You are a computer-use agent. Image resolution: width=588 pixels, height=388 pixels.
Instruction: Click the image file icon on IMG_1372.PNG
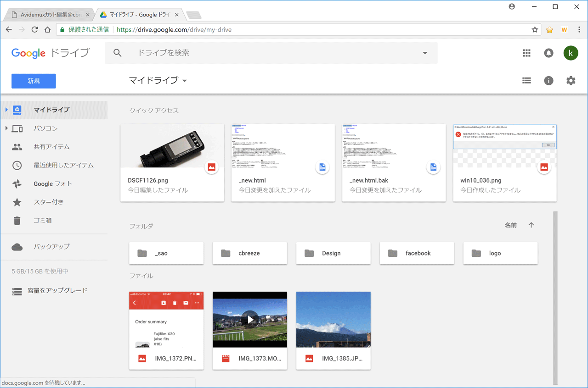point(142,359)
